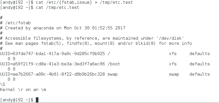
Task: Click the 'Kernel \r on an \m' line
Action: pos(23,90)
